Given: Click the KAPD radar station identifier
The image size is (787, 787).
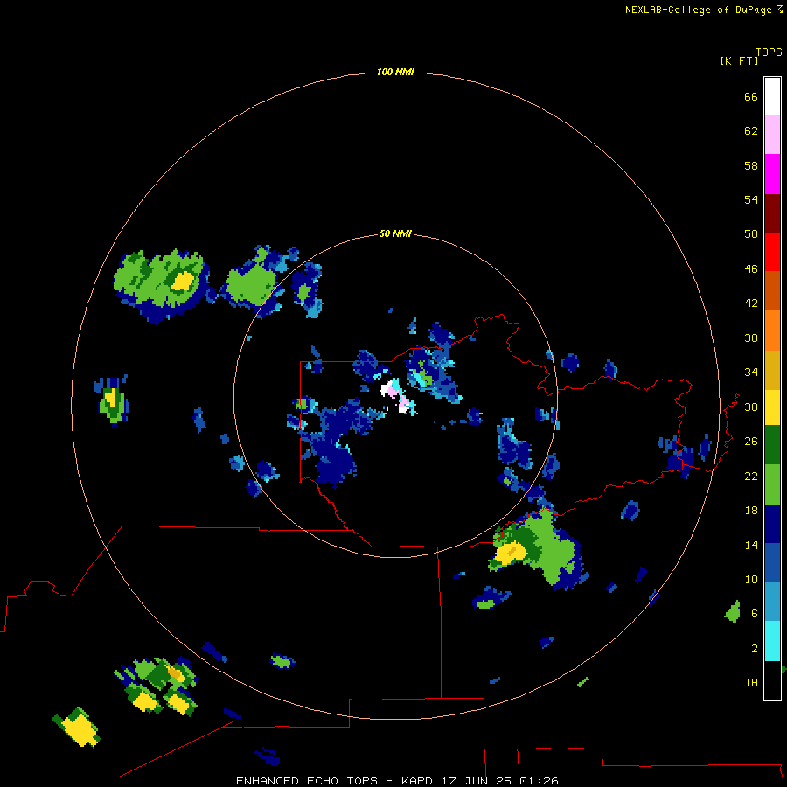Looking at the screenshot, I should 419,781.
